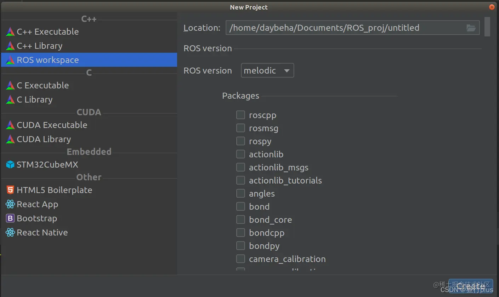This screenshot has height=297, width=499.
Task: Click the Bootstrap B icon
Action: tap(10, 219)
